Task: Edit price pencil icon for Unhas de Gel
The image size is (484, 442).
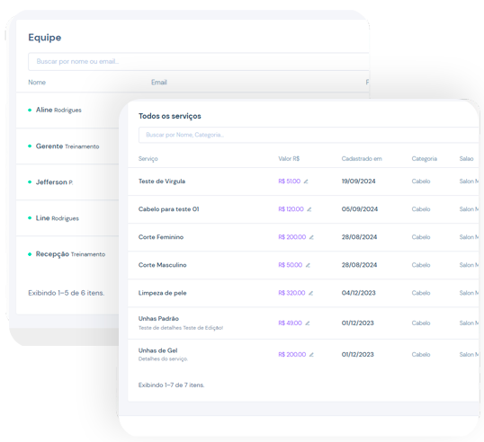Action: [x=311, y=355]
